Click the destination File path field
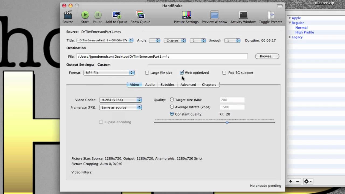Image resolution: width=345 pixels, height=194 pixels. [x=162, y=57]
